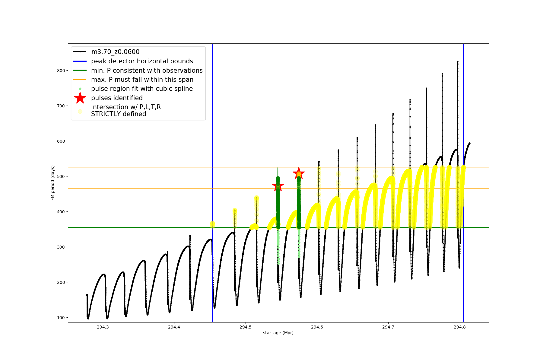Screen dimensions: 543x362
Task: Click the light green dot marker in the legend
Action: (x=80, y=89)
